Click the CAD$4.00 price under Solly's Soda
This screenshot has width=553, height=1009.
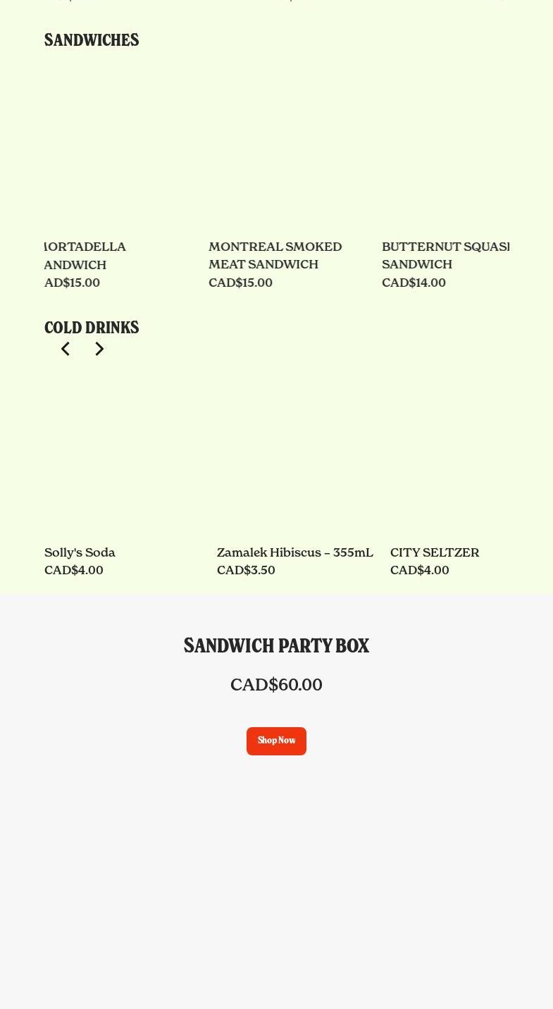pos(74,570)
